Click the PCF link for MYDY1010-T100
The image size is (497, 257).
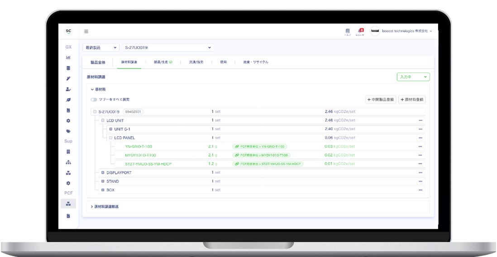tap(262, 155)
